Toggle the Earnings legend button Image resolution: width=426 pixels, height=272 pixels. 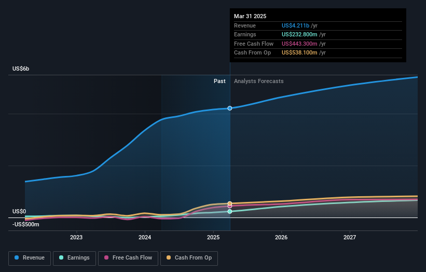coord(74,258)
